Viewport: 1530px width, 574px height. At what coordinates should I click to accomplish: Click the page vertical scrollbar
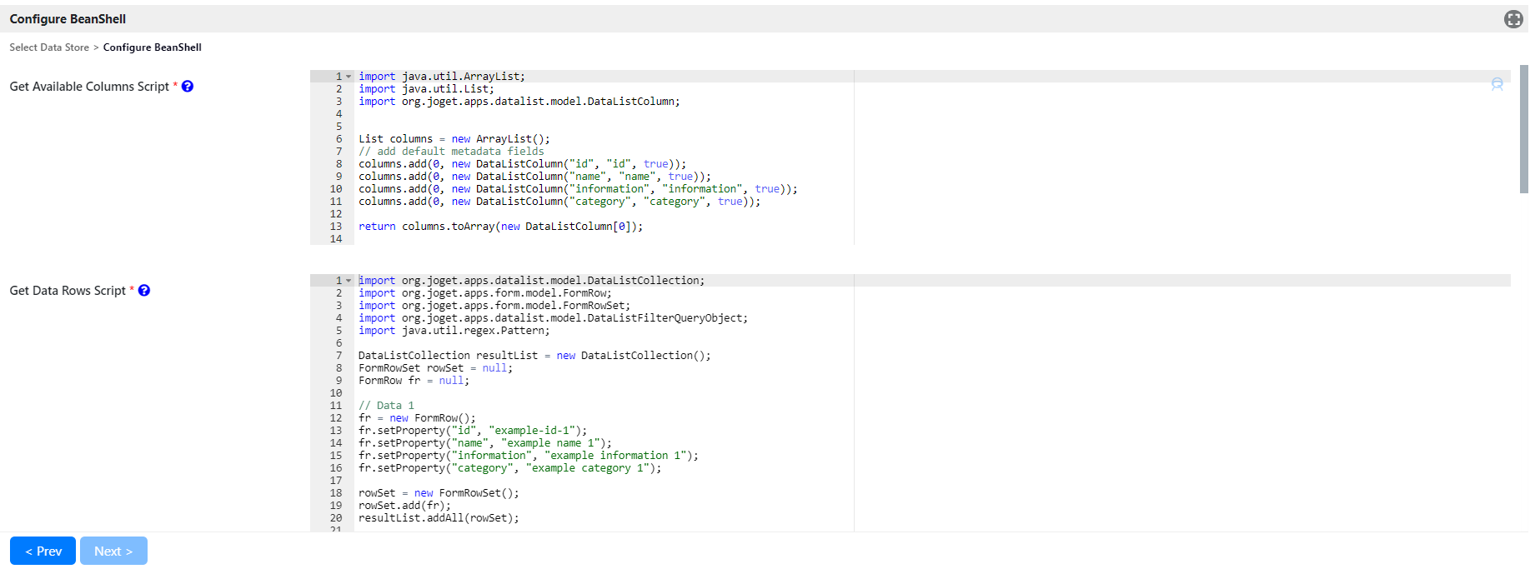coord(1523,129)
